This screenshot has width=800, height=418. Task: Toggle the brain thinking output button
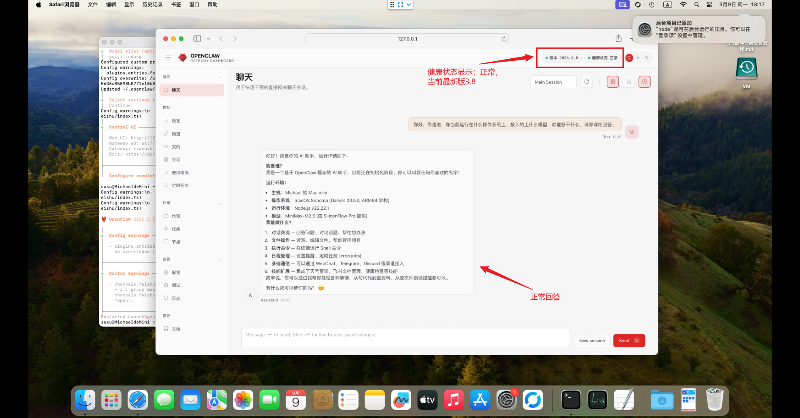(612, 82)
